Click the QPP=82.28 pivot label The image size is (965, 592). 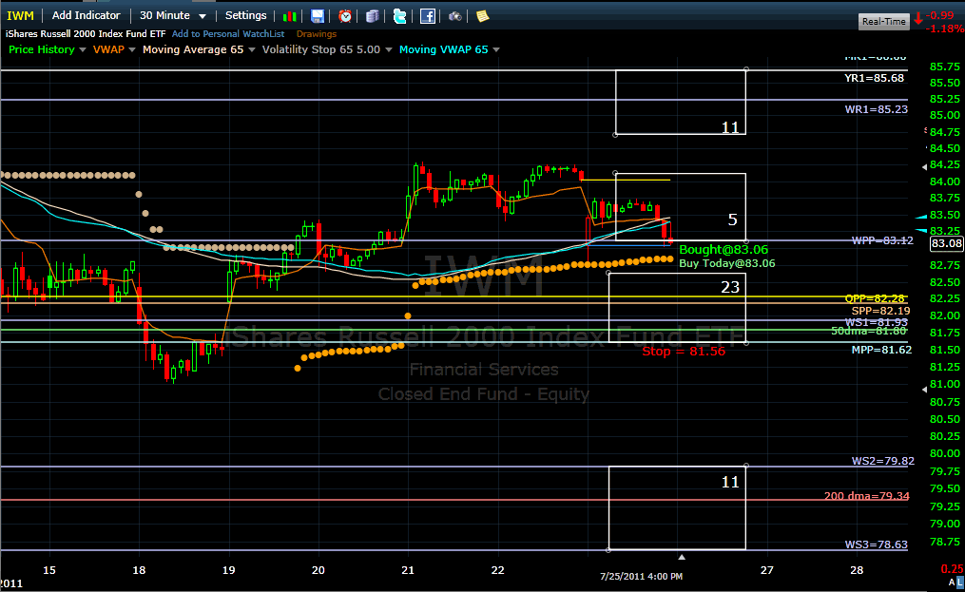tap(874, 298)
